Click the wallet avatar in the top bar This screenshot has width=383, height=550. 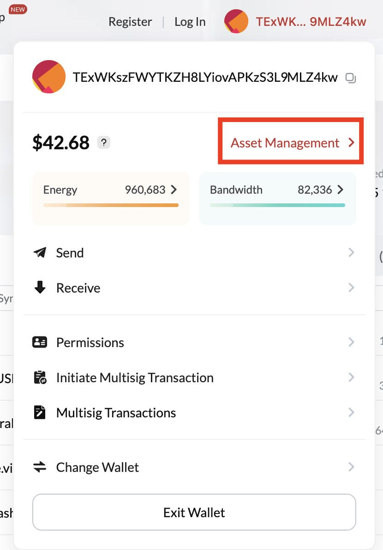pyautogui.click(x=236, y=21)
